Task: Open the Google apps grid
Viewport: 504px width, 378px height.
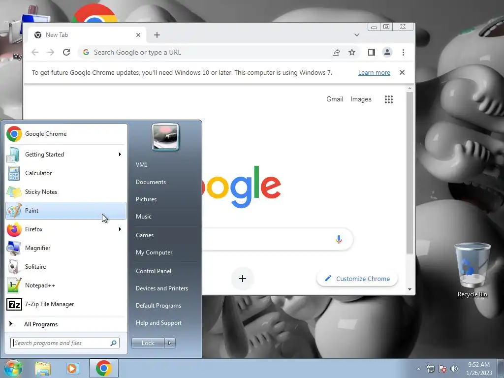Action: coord(389,99)
